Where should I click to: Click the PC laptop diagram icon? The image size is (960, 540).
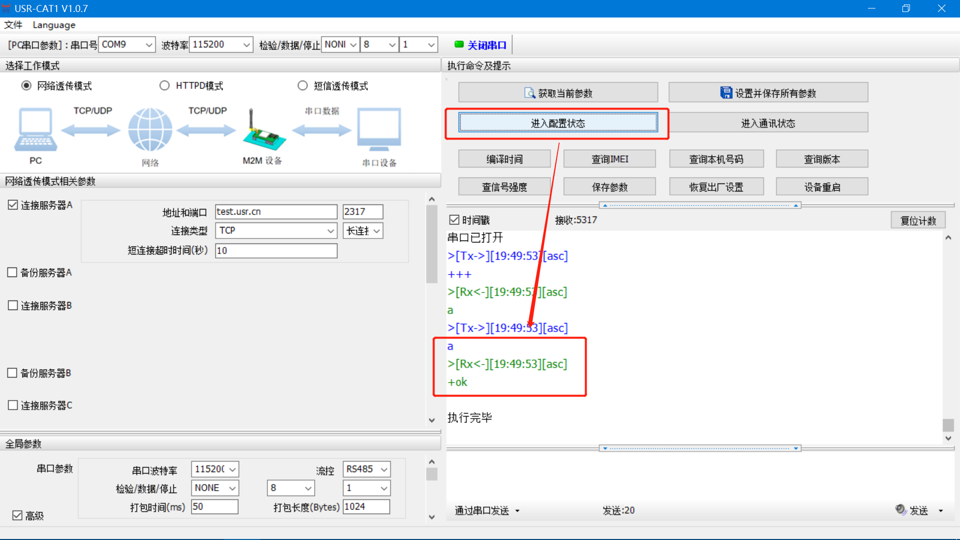tap(36, 129)
